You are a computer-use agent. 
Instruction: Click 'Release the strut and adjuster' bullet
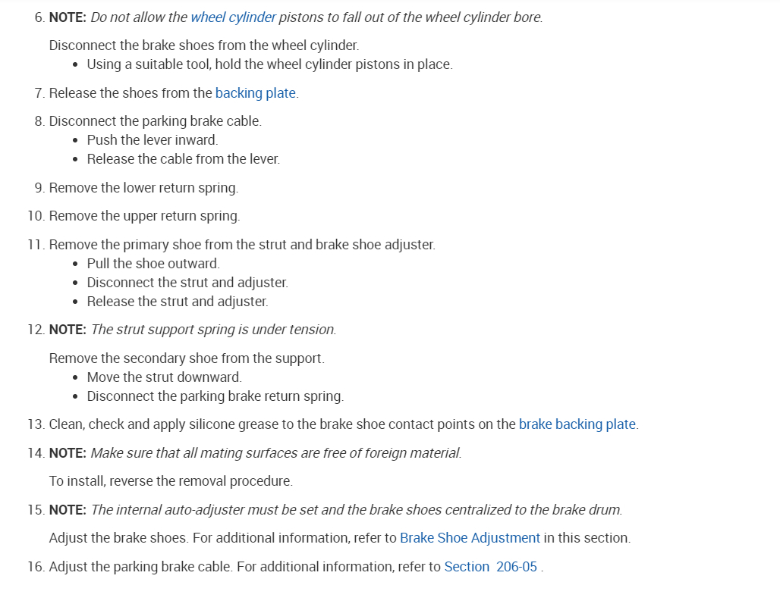click(178, 302)
